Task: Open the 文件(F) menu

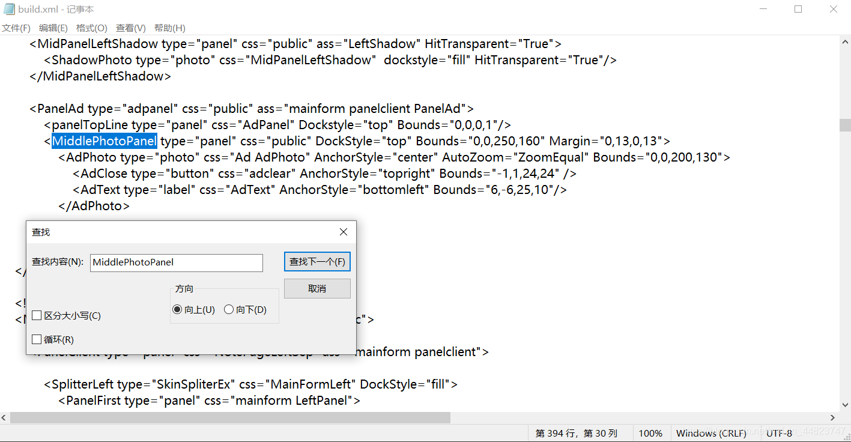Action: point(16,28)
